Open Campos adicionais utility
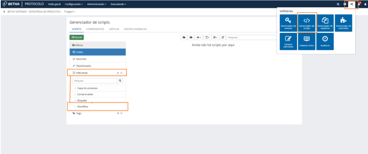 pyautogui.click(x=288, y=41)
